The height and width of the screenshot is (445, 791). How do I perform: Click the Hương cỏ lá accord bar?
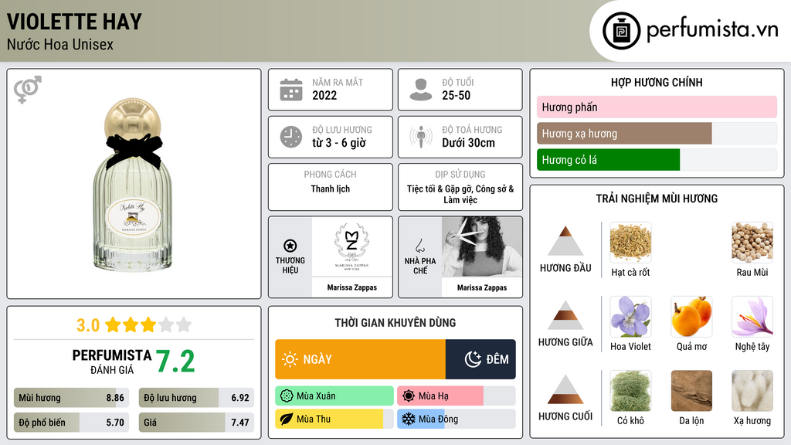[657, 159]
